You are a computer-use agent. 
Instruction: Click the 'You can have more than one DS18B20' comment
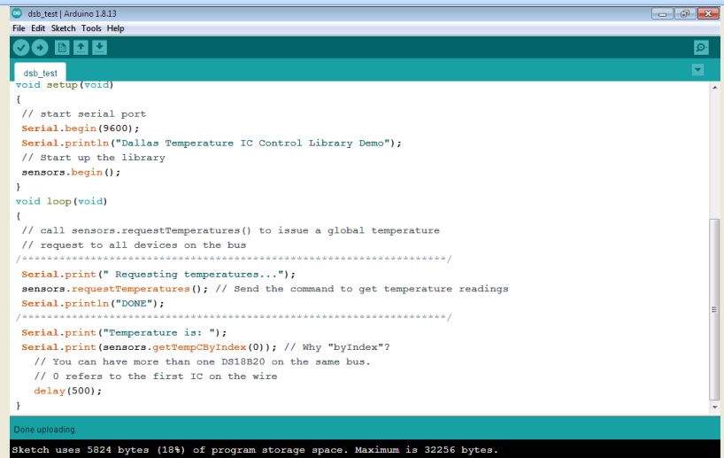(202, 361)
